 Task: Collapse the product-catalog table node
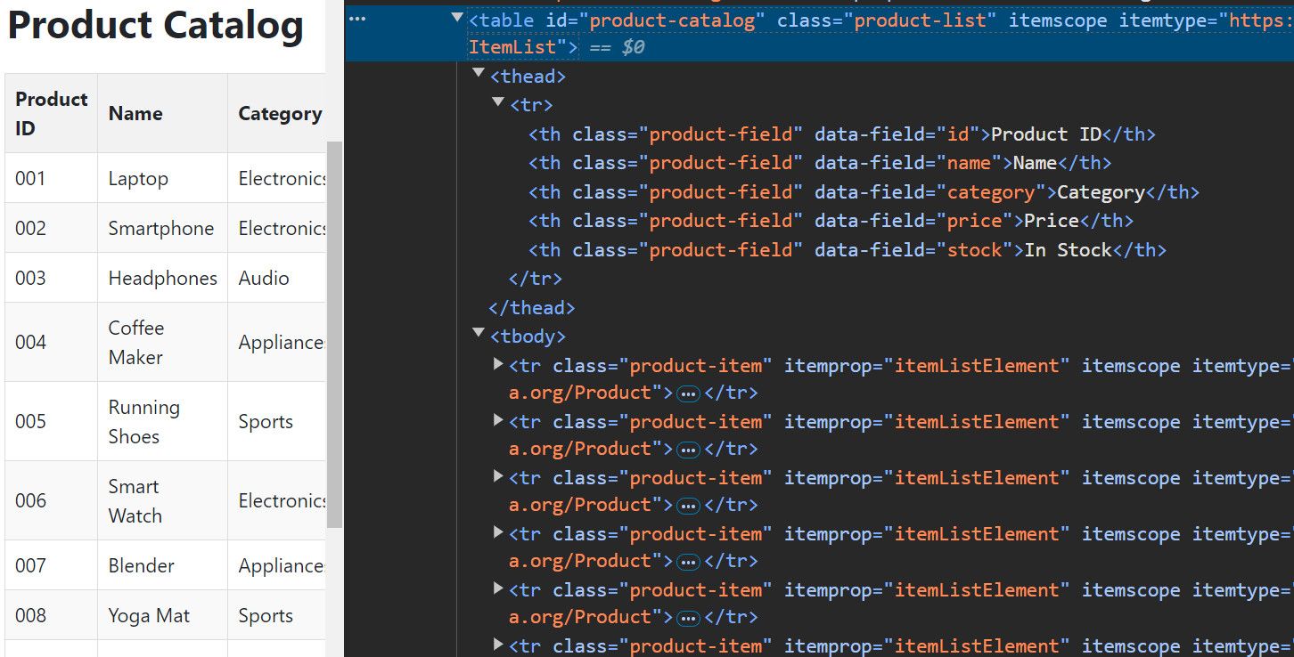click(457, 17)
